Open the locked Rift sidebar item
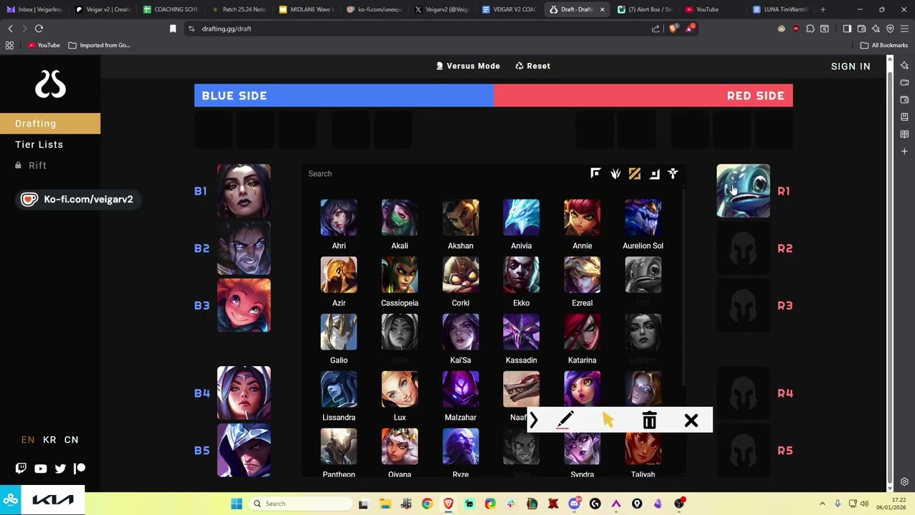This screenshot has height=515, width=915. [31, 165]
